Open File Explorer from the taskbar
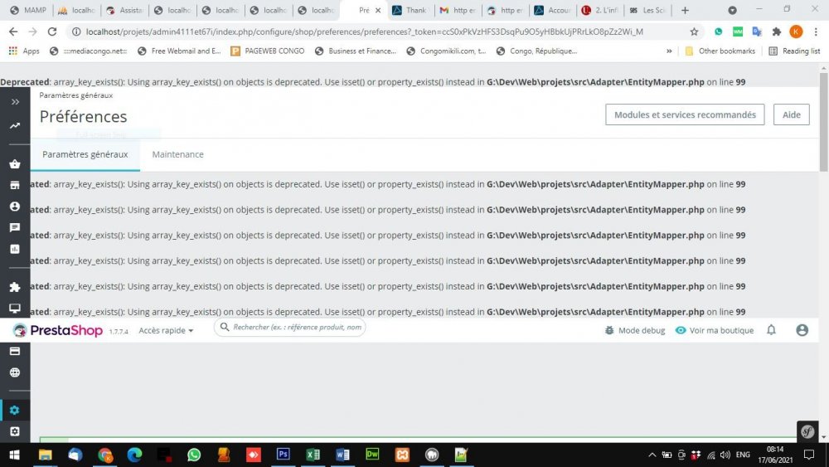Screen dimensions: 829x467 coord(46,455)
